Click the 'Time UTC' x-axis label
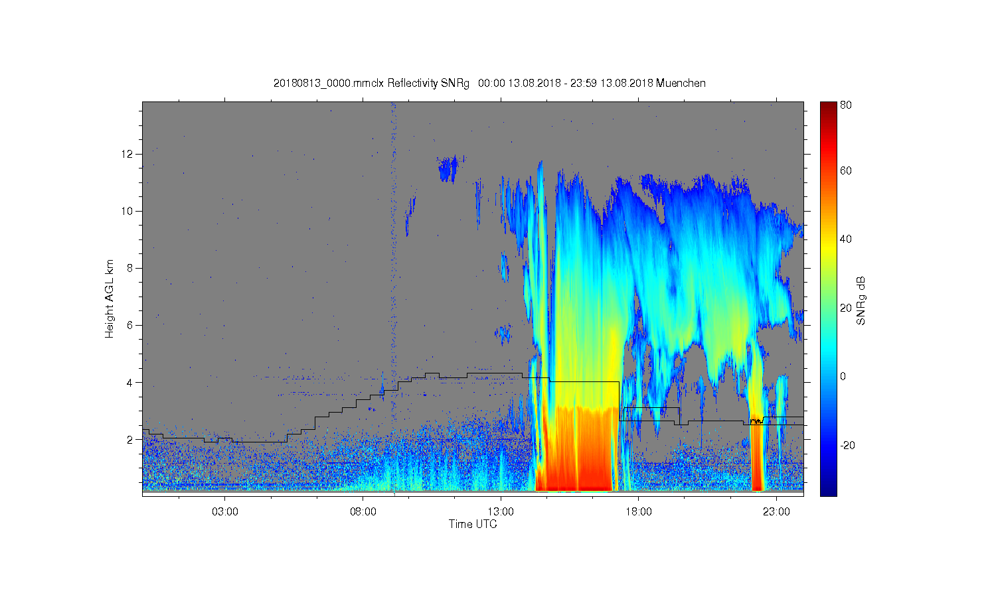Image resolution: width=996 pixels, height=597 pixels. tap(473, 524)
